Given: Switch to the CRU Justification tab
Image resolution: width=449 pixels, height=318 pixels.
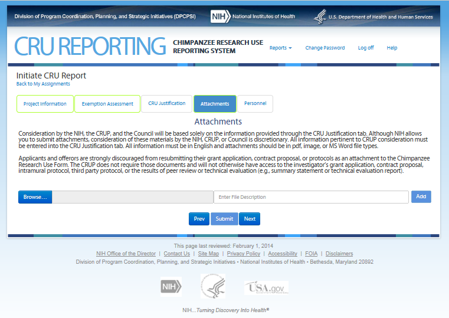Looking at the screenshot, I should (x=166, y=103).
